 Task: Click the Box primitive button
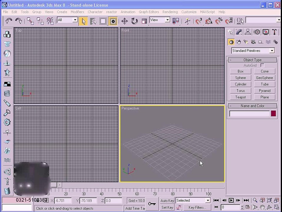[x=240, y=71]
